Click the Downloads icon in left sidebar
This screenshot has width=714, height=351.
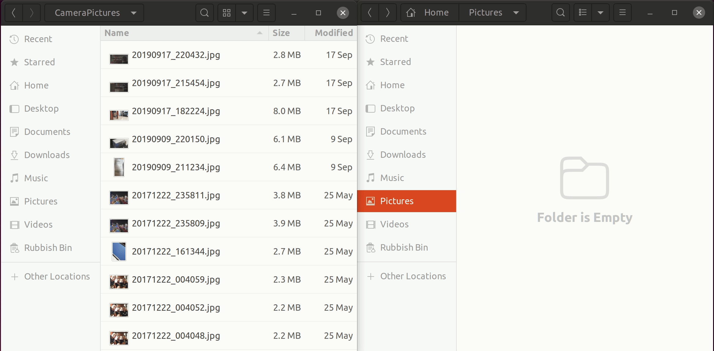tap(15, 154)
